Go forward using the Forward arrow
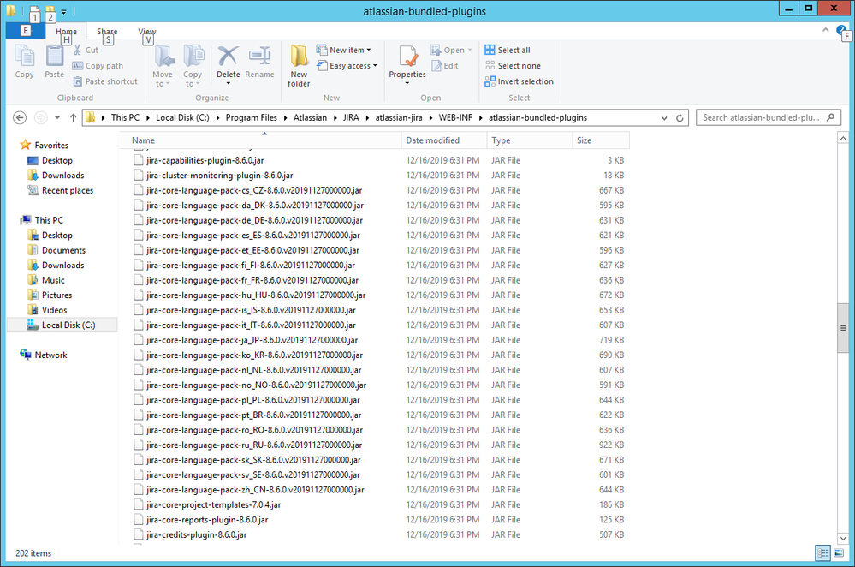The width and height of the screenshot is (855, 567). tap(40, 118)
